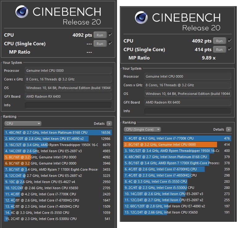Open the CPU ranking dropdown in left window
This screenshot has height=228, width=247.
tap(23, 124)
